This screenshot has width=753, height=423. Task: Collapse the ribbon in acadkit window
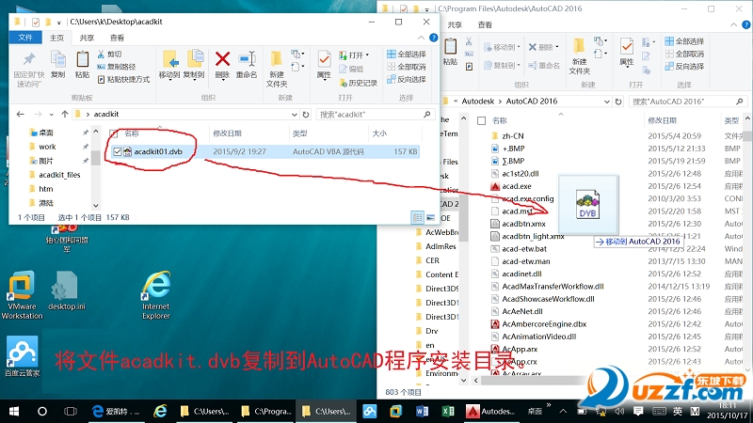point(421,38)
